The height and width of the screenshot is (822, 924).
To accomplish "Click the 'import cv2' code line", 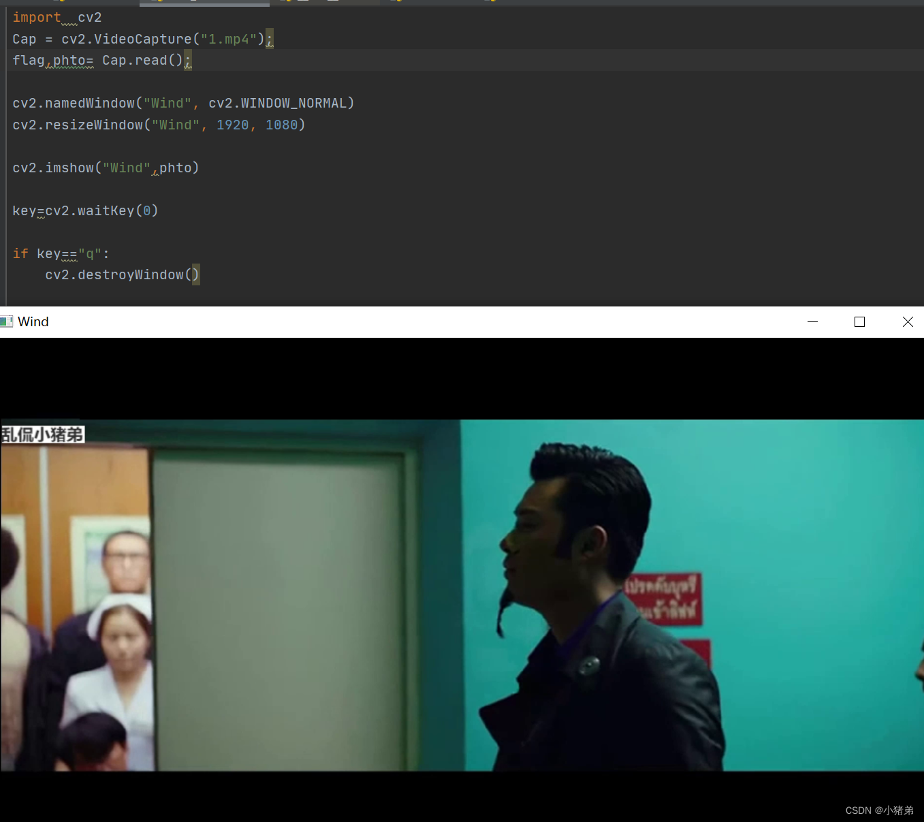I will (57, 18).
